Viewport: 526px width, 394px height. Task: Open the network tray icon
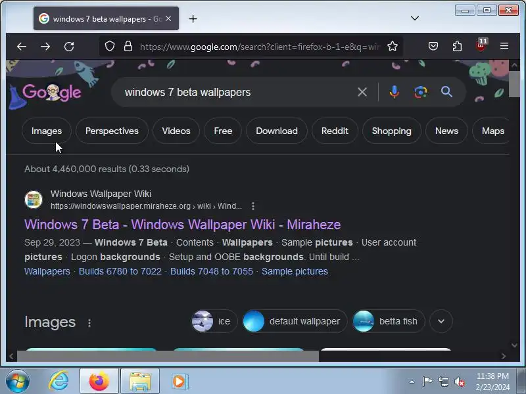(443, 382)
